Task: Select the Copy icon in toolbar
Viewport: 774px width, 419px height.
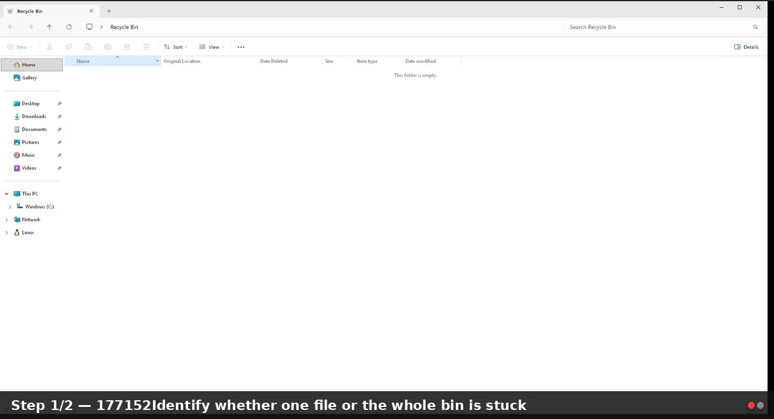Action: [x=69, y=47]
